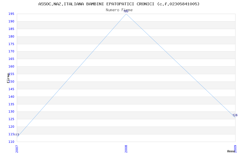Click y-axis value 140

(x=11, y=97)
